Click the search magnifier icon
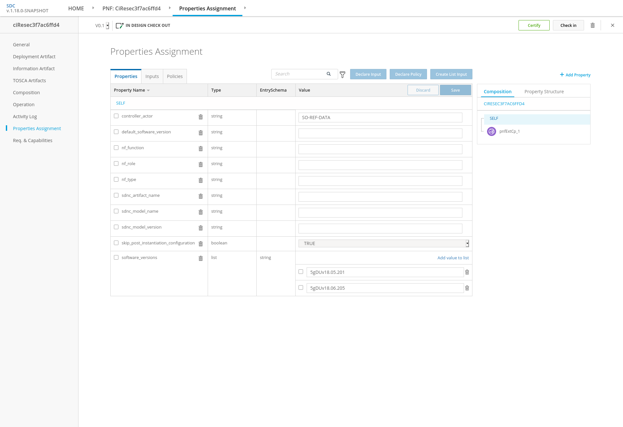 pos(329,74)
